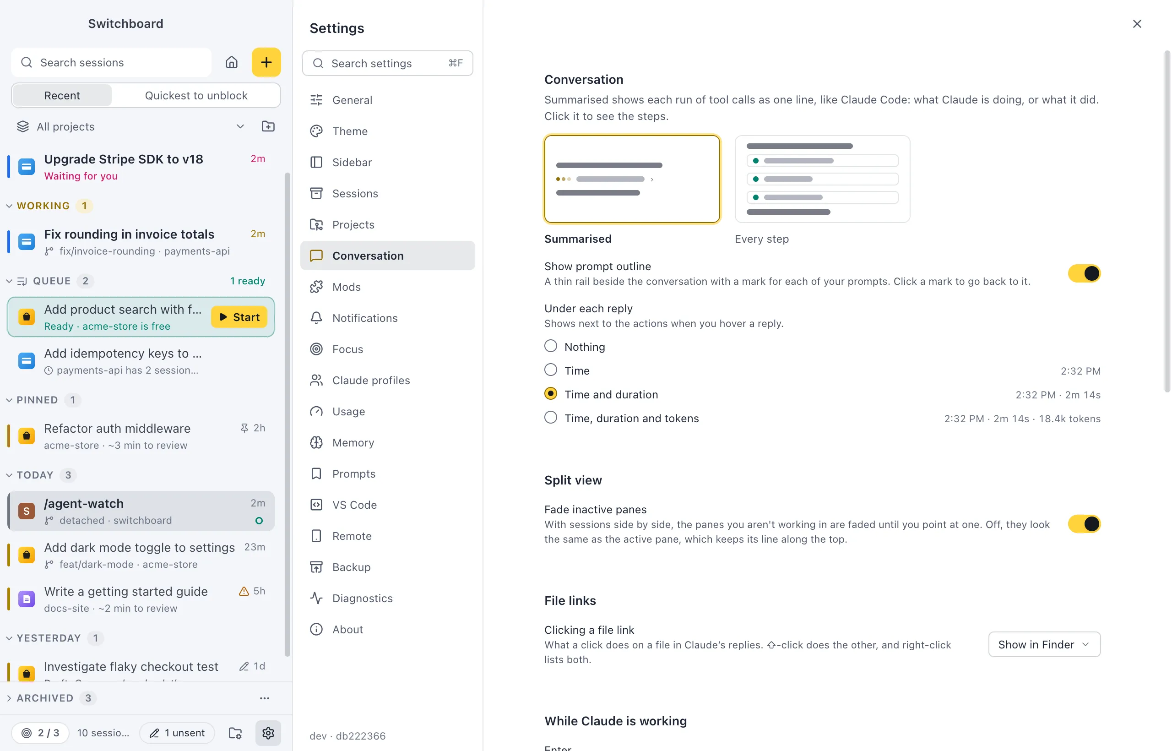Toggle the Show prompt outline switch
Image resolution: width=1172 pixels, height=751 pixels.
(x=1084, y=273)
